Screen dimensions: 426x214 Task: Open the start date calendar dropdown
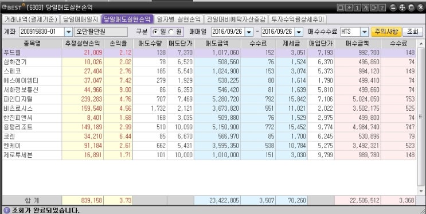coord(249,32)
